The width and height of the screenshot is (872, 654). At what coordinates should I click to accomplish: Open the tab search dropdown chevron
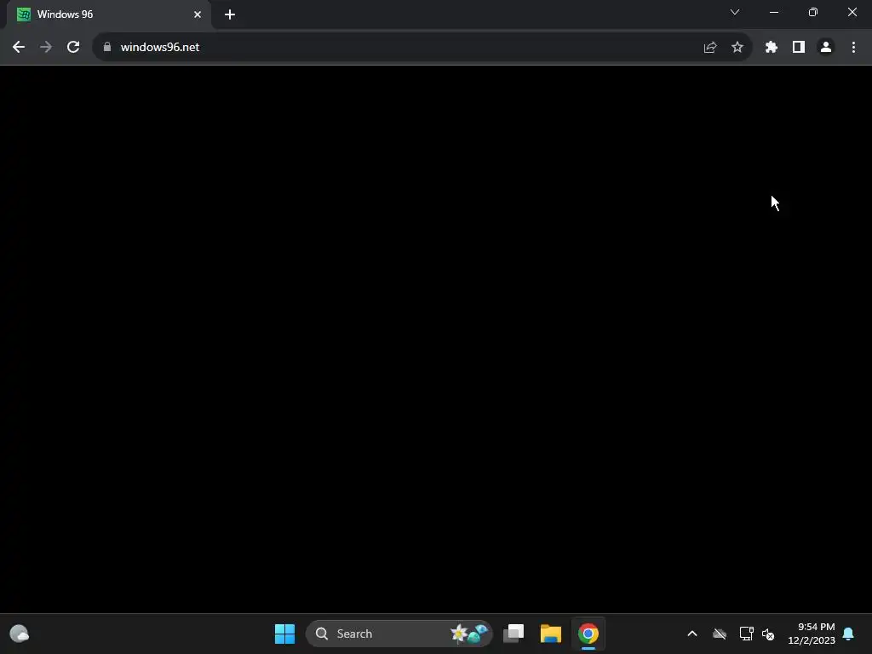tap(735, 12)
